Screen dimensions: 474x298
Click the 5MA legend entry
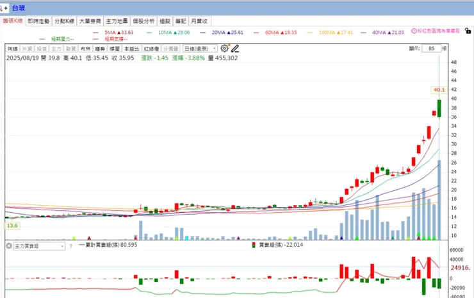113,33
